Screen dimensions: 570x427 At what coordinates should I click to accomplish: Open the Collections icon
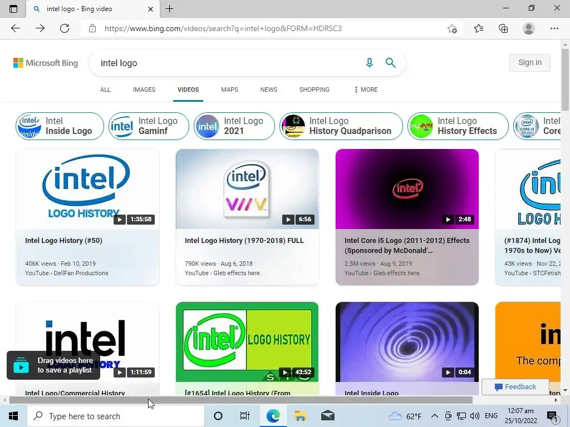(503, 28)
